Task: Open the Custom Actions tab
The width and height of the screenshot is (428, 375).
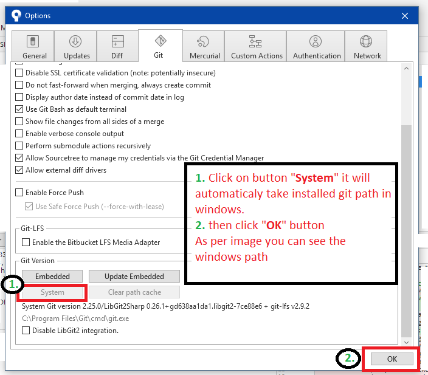Action: (255, 46)
